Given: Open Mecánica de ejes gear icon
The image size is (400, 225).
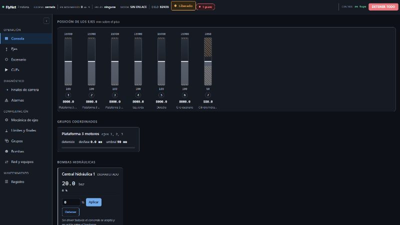Looking at the screenshot, I should 6,120.
